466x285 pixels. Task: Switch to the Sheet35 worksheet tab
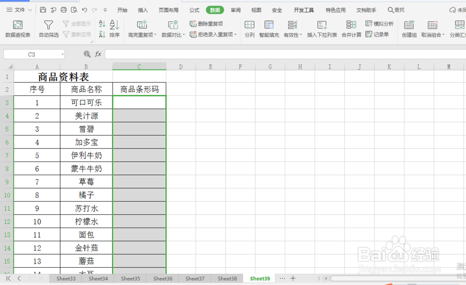pyautogui.click(x=130, y=278)
